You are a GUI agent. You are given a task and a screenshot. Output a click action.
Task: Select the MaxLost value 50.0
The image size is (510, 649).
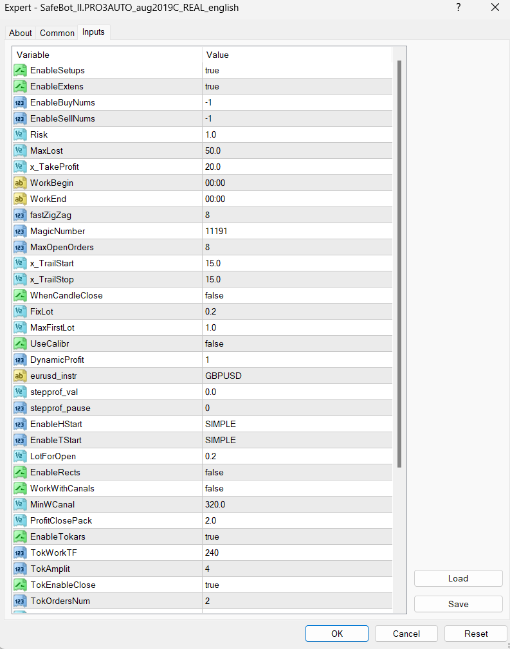(213, 151)
